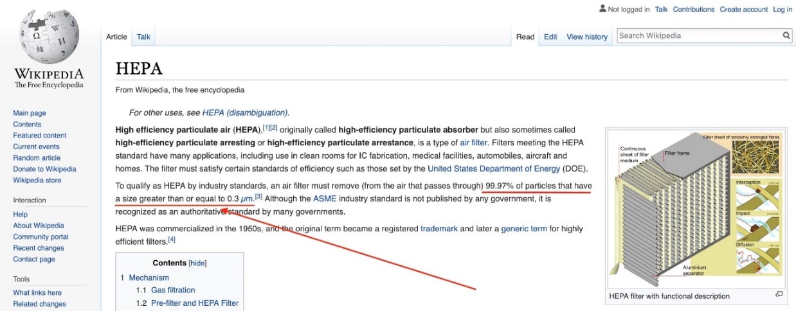
Task: Click the user icon beside Not logged in
Action: point(602,9)
